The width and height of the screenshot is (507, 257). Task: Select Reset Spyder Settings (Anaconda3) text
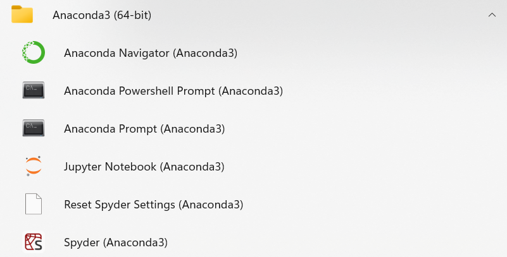point(154,205)
